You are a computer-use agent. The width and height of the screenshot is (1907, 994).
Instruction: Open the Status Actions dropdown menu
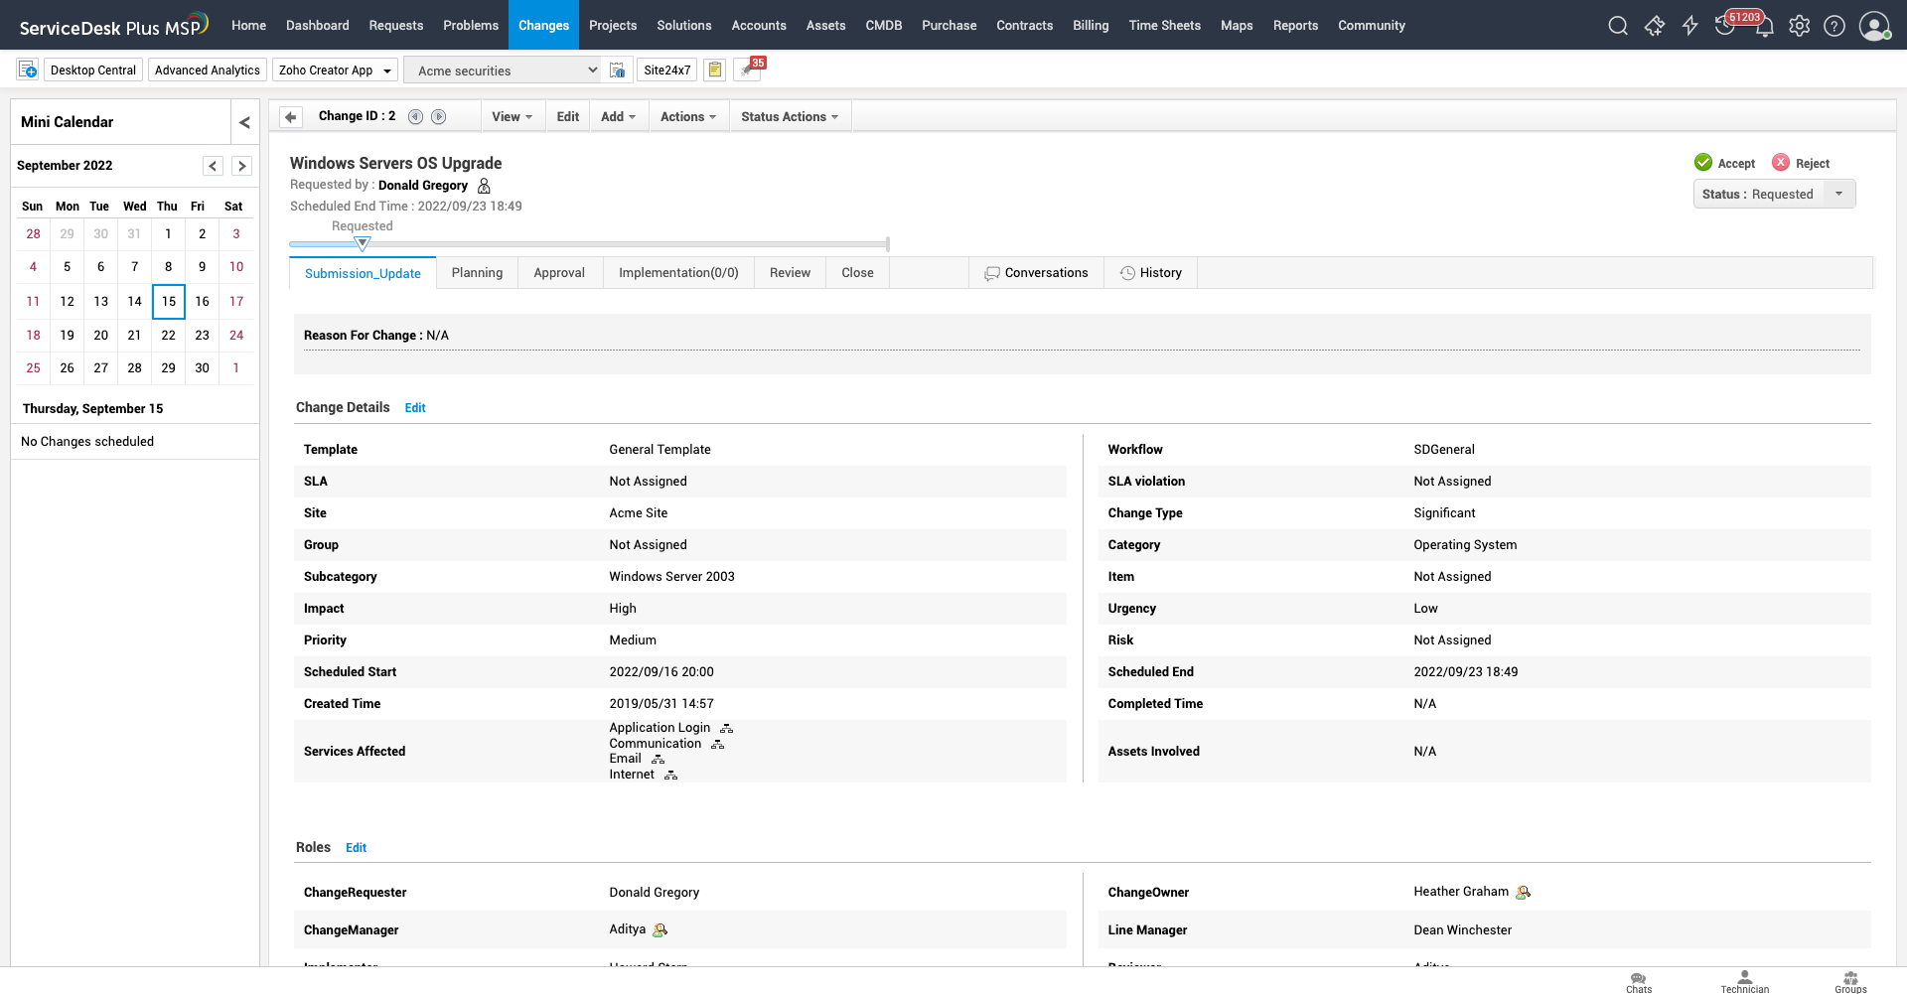point(790,117)
